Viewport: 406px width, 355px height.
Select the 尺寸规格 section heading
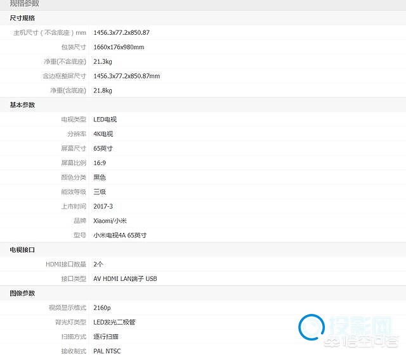(x=22, y=18)
